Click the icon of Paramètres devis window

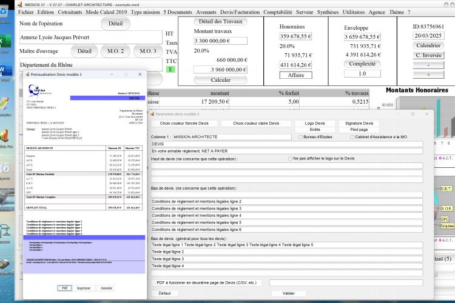(x=152, y=114)
